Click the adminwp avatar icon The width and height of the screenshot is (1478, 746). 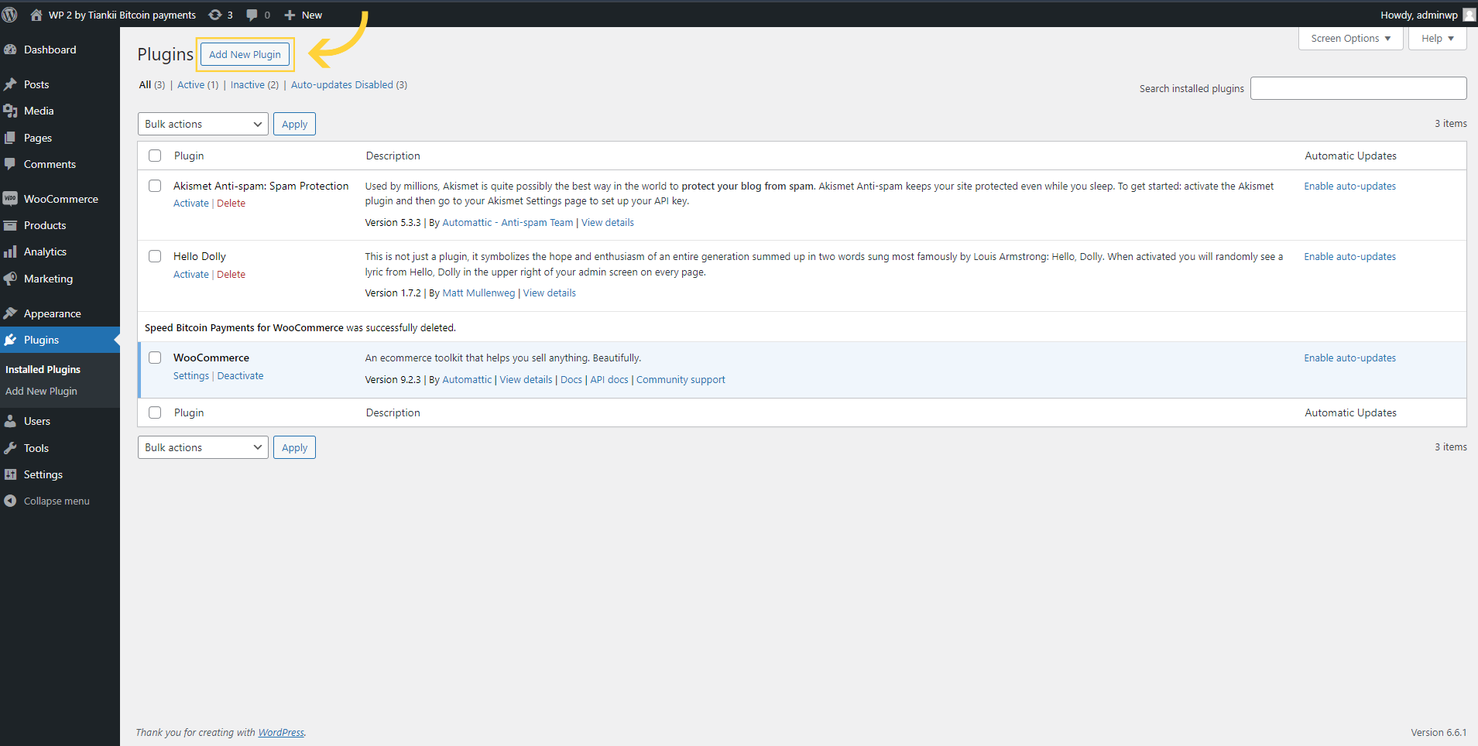(x=1469, y=15)
